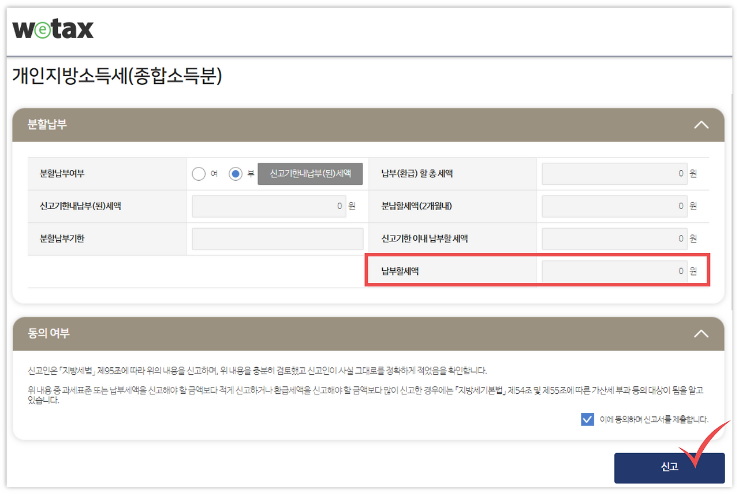
Task: Click the 분할납부기한 date field
Action: point(277,238)
